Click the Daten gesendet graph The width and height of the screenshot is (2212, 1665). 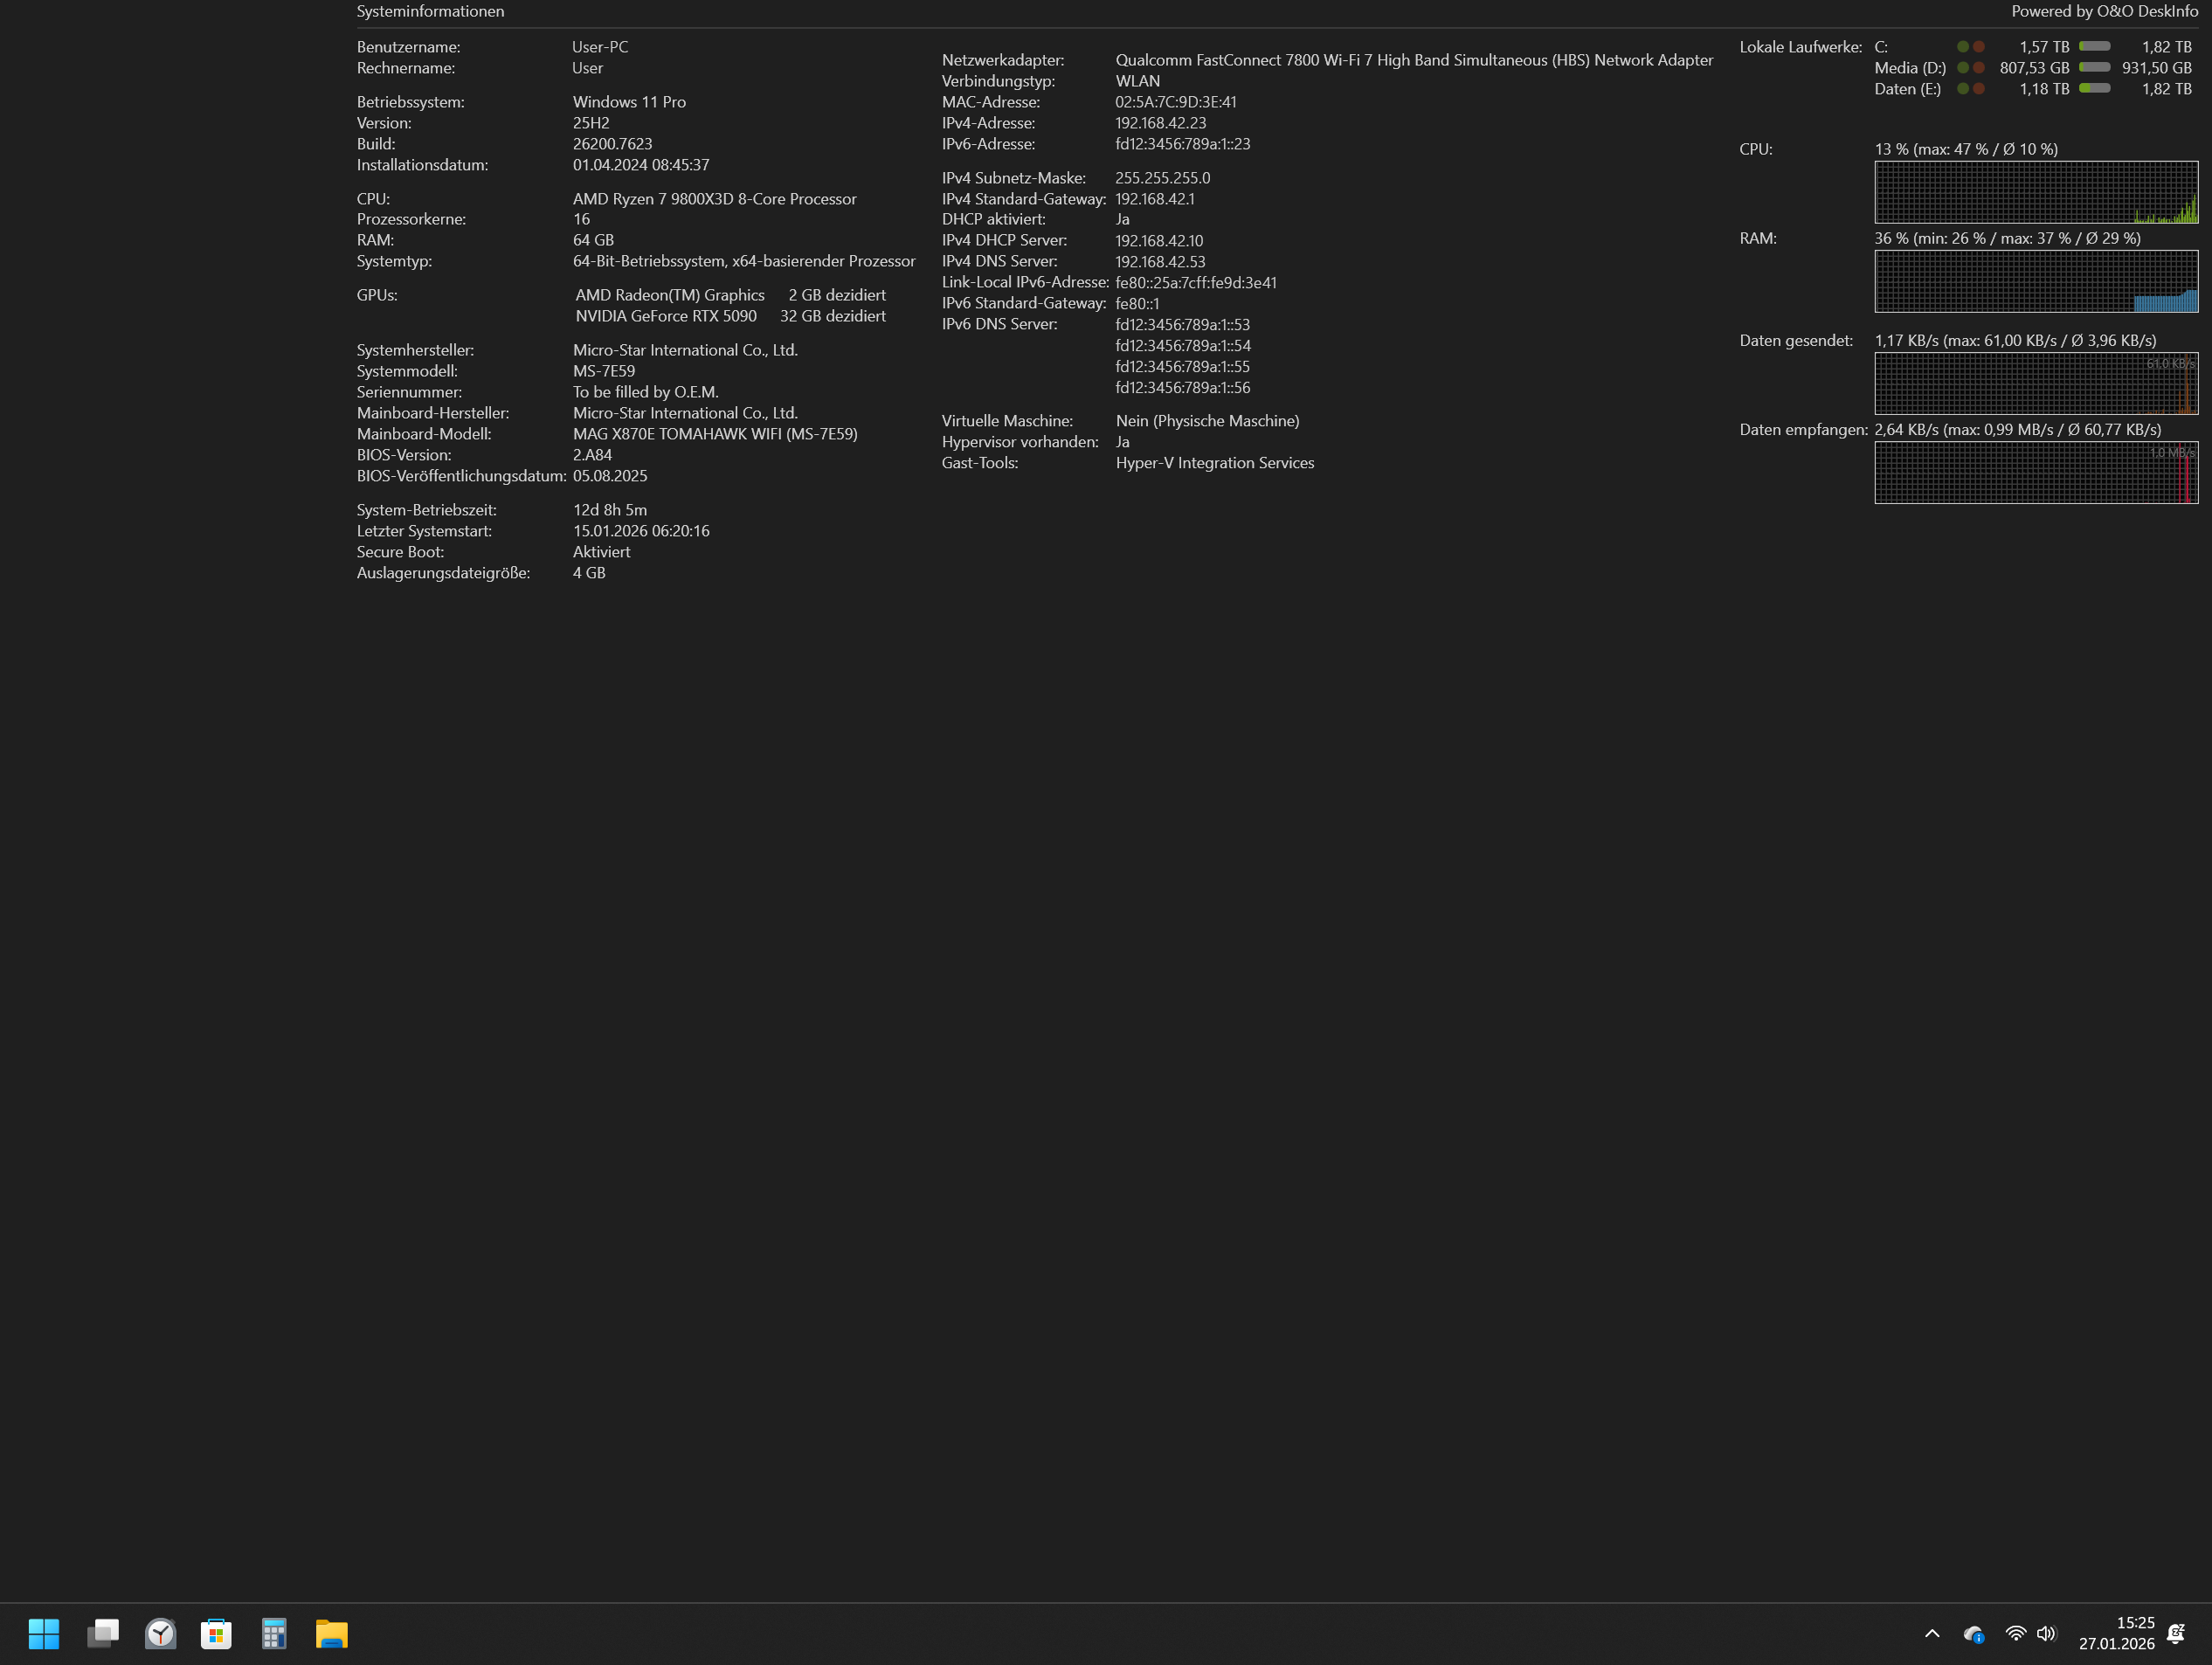2035,383
